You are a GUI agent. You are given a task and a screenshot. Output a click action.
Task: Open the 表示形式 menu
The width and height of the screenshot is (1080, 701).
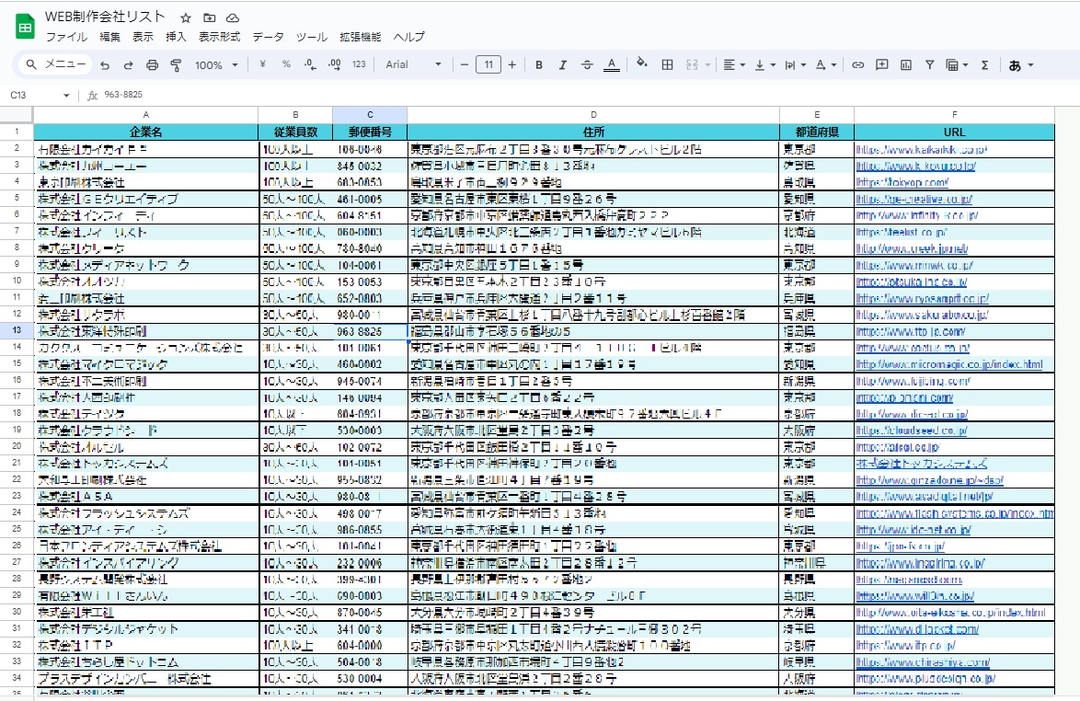click(x=219, y=37)
